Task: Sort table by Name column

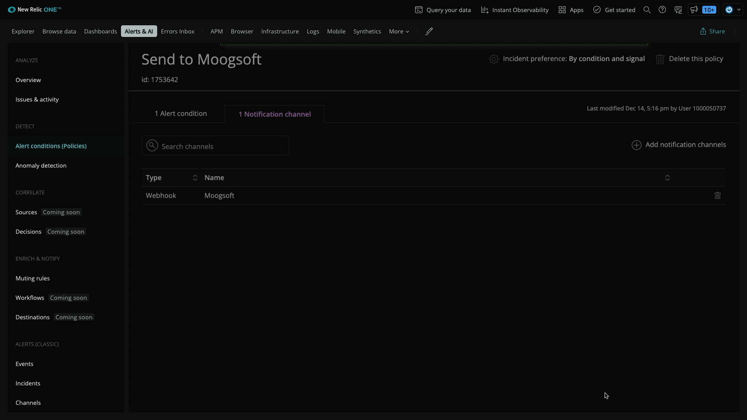Action: tap(437, 178)
